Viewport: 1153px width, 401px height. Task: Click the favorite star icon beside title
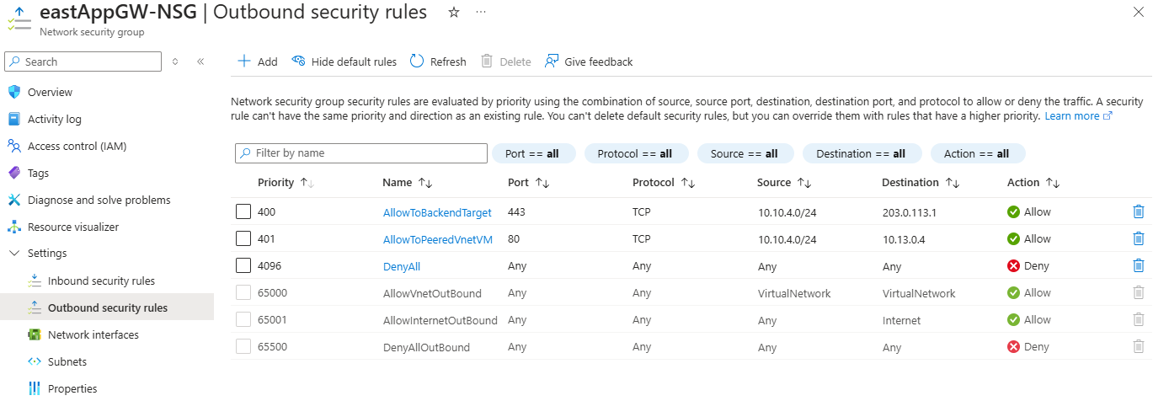454,13
